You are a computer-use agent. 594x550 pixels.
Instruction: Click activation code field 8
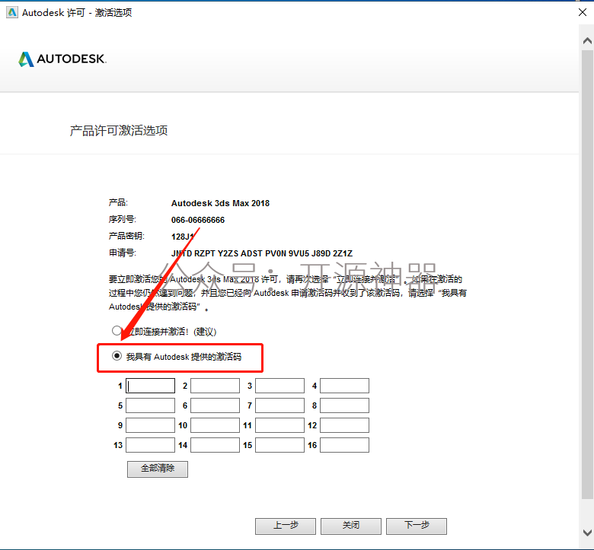point(345,405)
